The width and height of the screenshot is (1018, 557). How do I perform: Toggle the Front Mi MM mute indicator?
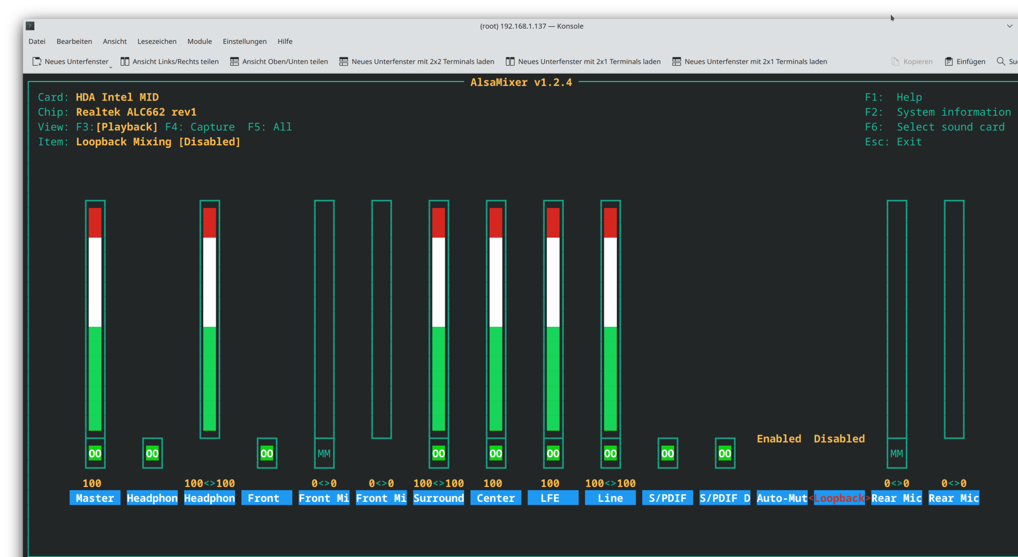pos(324,454)
